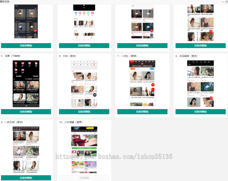Open the 一点红 template preview thumbnail
The width and height of the screenshot is (228, 181).
[142, 84]
